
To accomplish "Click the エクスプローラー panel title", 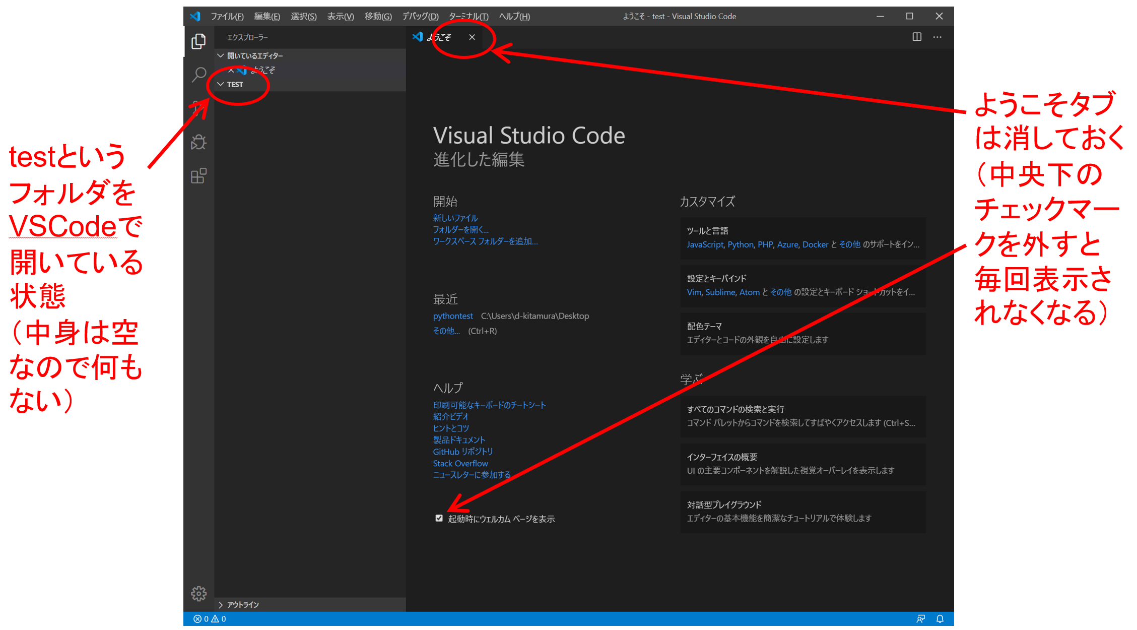I will coord(247,37).
